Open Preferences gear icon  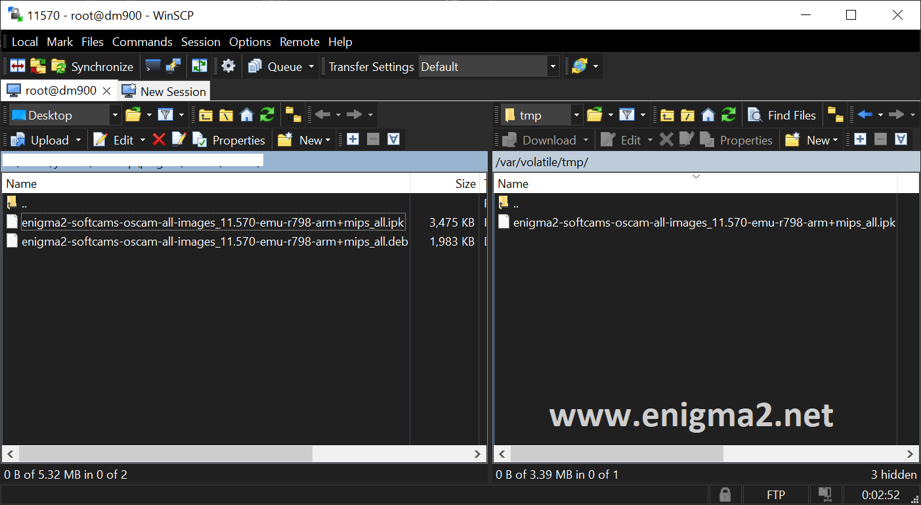click(228, 66)
